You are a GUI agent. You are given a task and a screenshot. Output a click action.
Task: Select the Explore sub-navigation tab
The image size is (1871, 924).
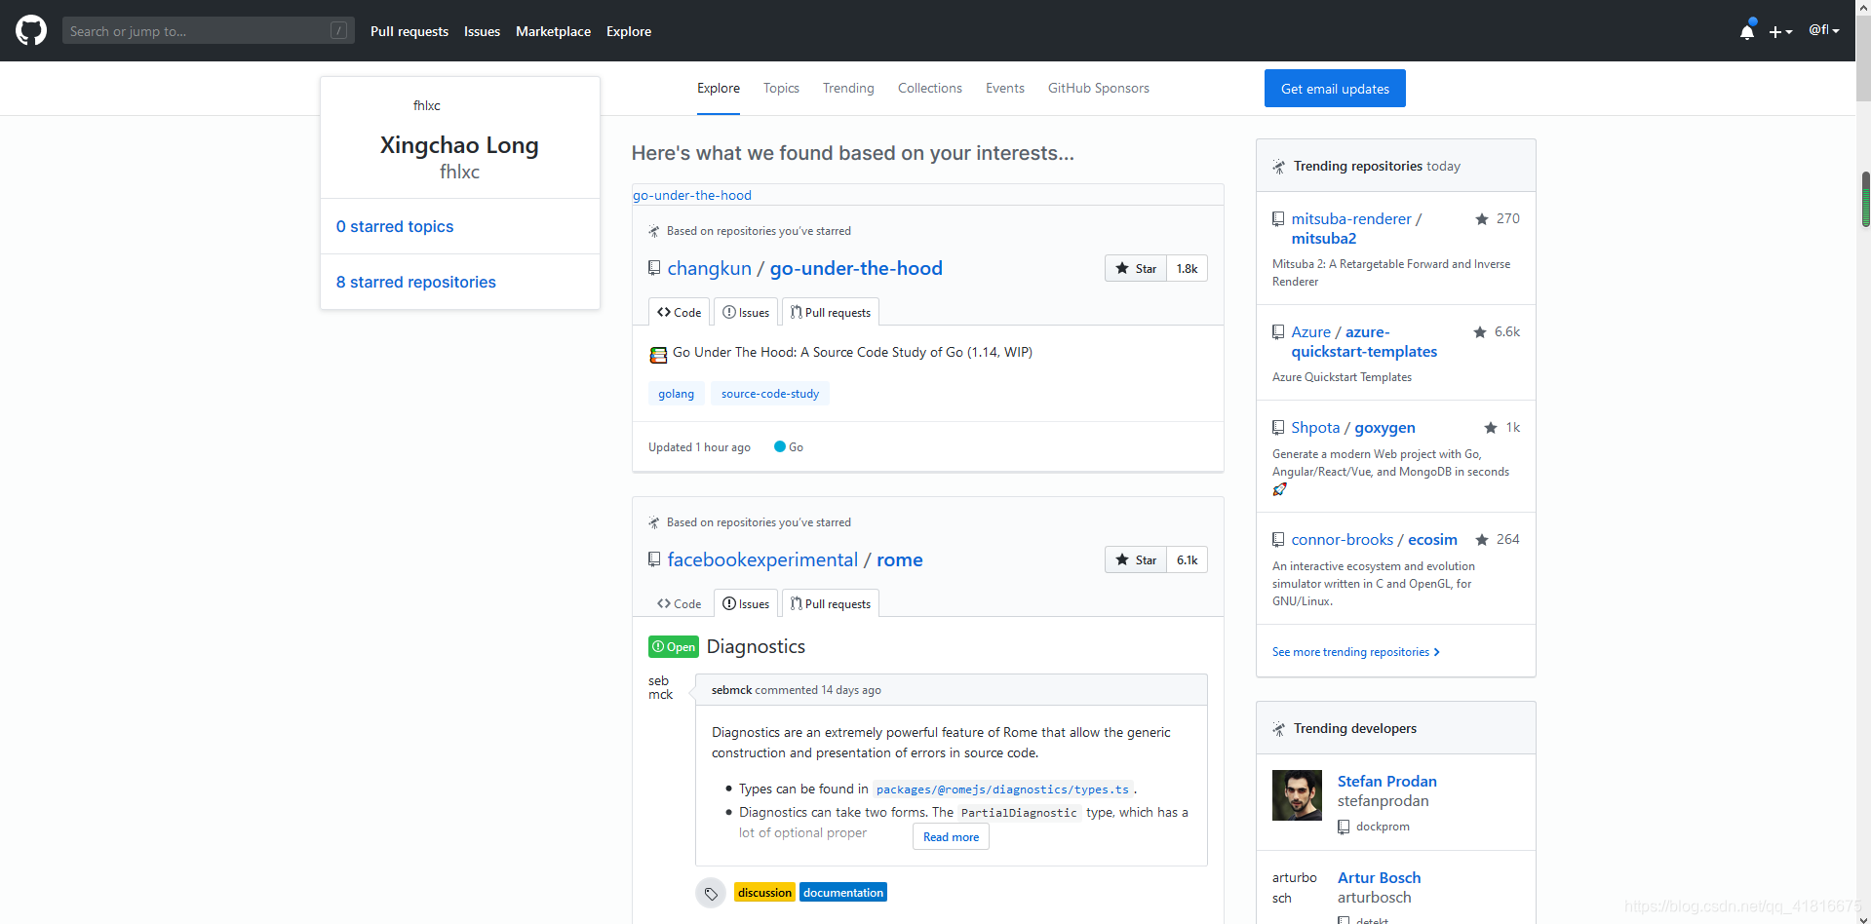pos(719,88)
